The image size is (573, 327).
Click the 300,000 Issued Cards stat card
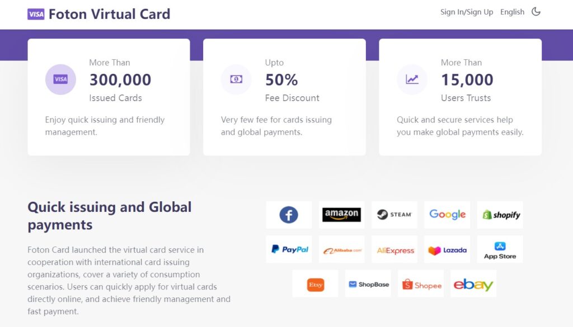(109, 97)
